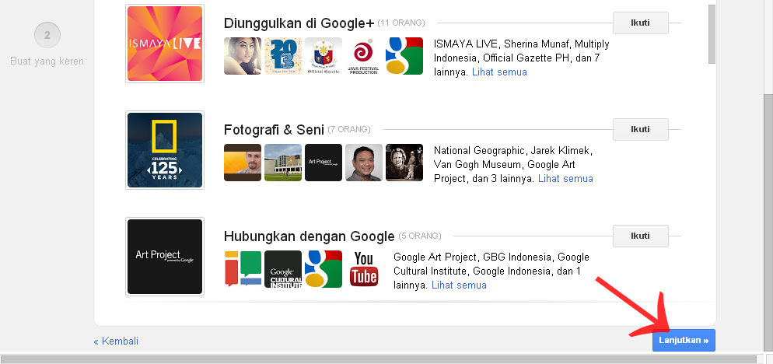Select the 11 ORANG count label
773x364 pixels.
pyautogui.click(x=401, y=23)
